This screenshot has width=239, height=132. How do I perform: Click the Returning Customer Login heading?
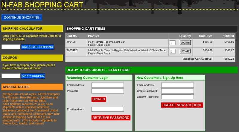click(87, 78)
